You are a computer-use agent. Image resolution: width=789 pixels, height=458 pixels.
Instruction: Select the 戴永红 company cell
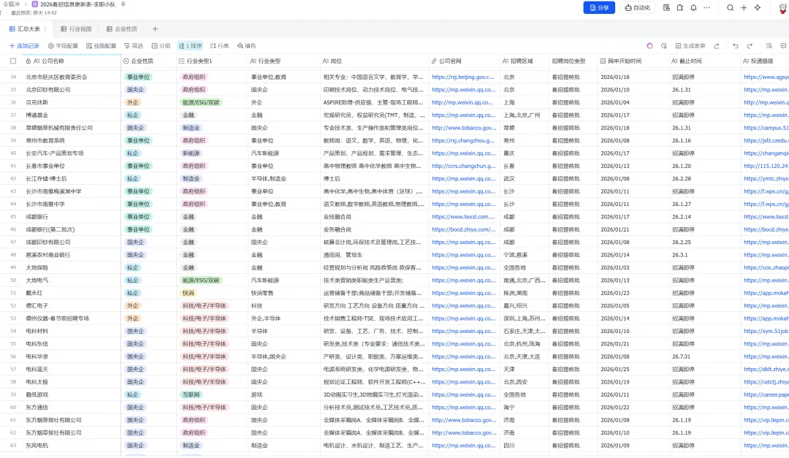tap(70, 293)
